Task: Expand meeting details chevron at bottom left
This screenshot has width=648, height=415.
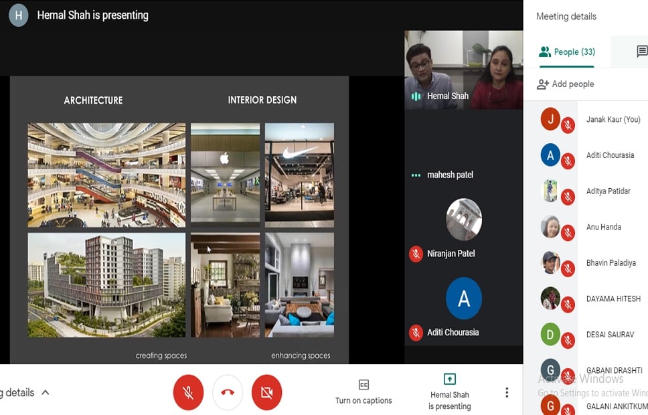Action: click(x=46, y=392)
